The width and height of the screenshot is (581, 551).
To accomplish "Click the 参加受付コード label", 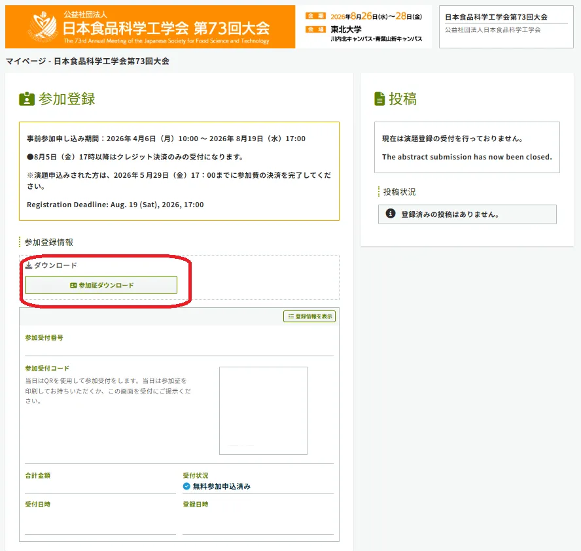I will pyautogui.click(x=47, y=368).
